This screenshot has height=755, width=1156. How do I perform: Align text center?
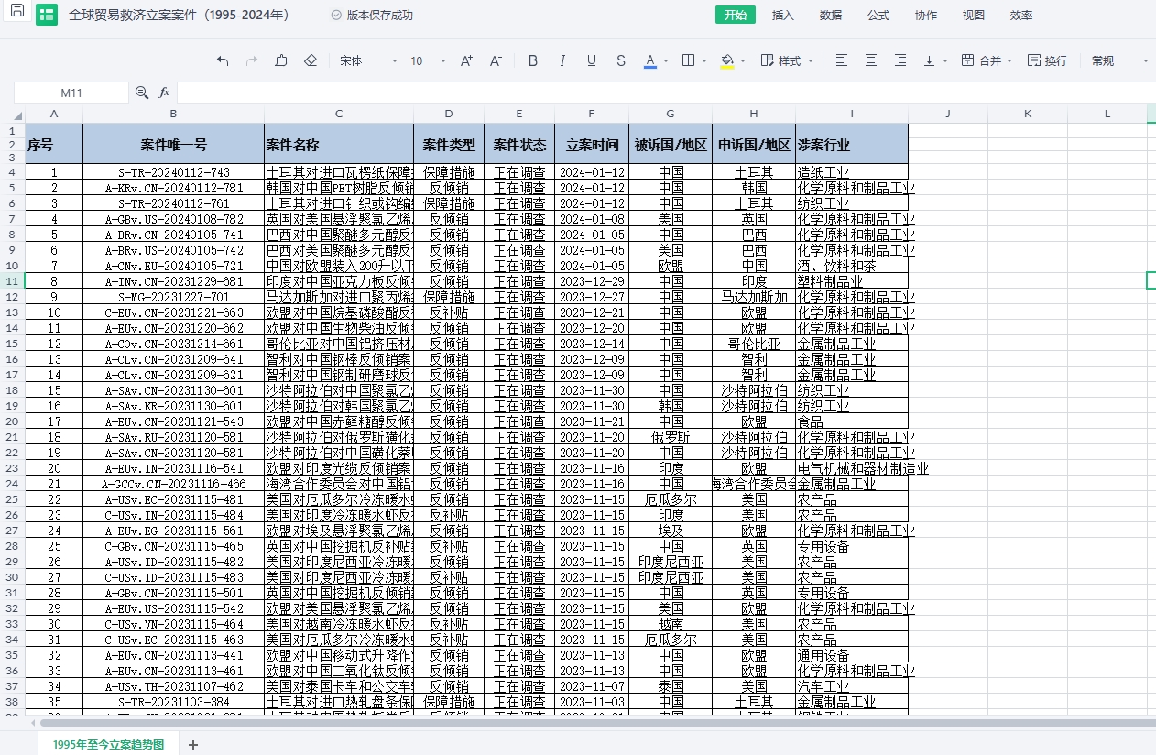click(871, 60)
